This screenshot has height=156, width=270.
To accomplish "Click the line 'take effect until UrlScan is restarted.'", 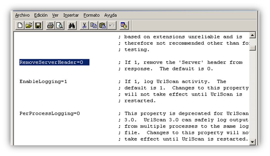I will point(186,139).
